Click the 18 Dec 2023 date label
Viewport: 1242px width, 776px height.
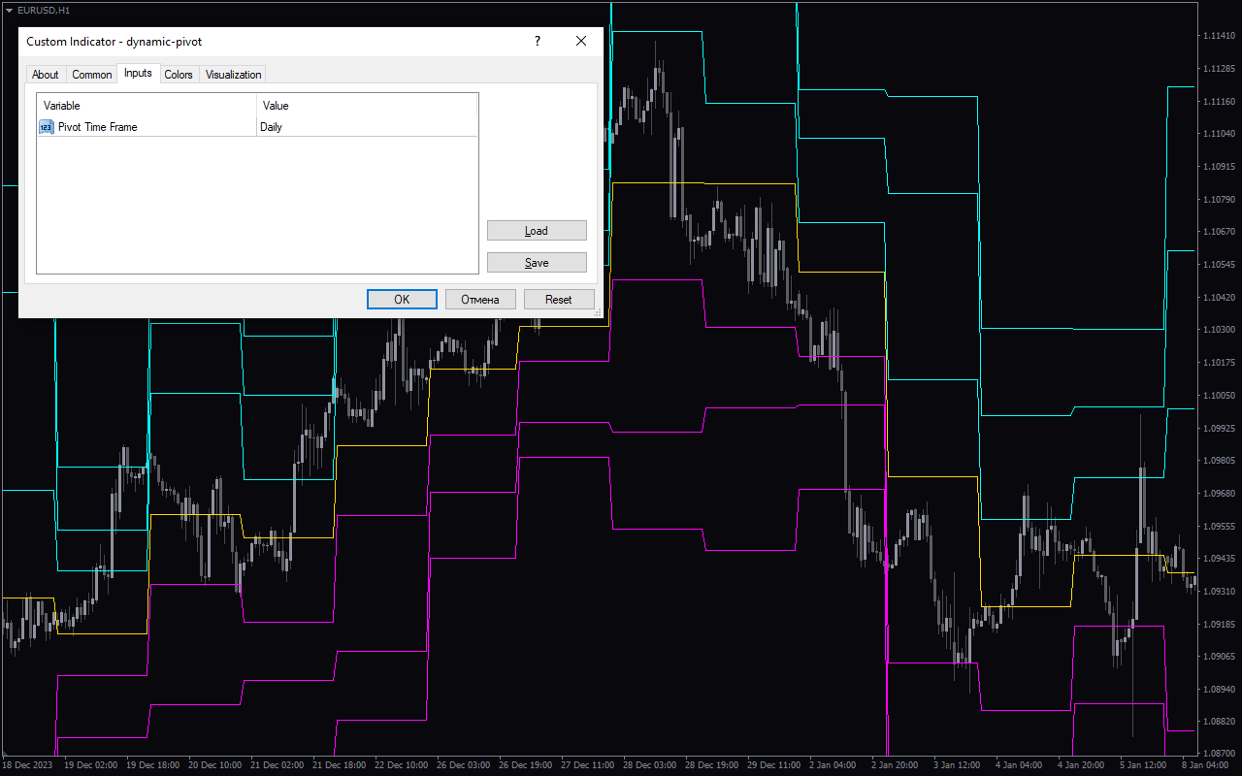(x=25, y=765)
